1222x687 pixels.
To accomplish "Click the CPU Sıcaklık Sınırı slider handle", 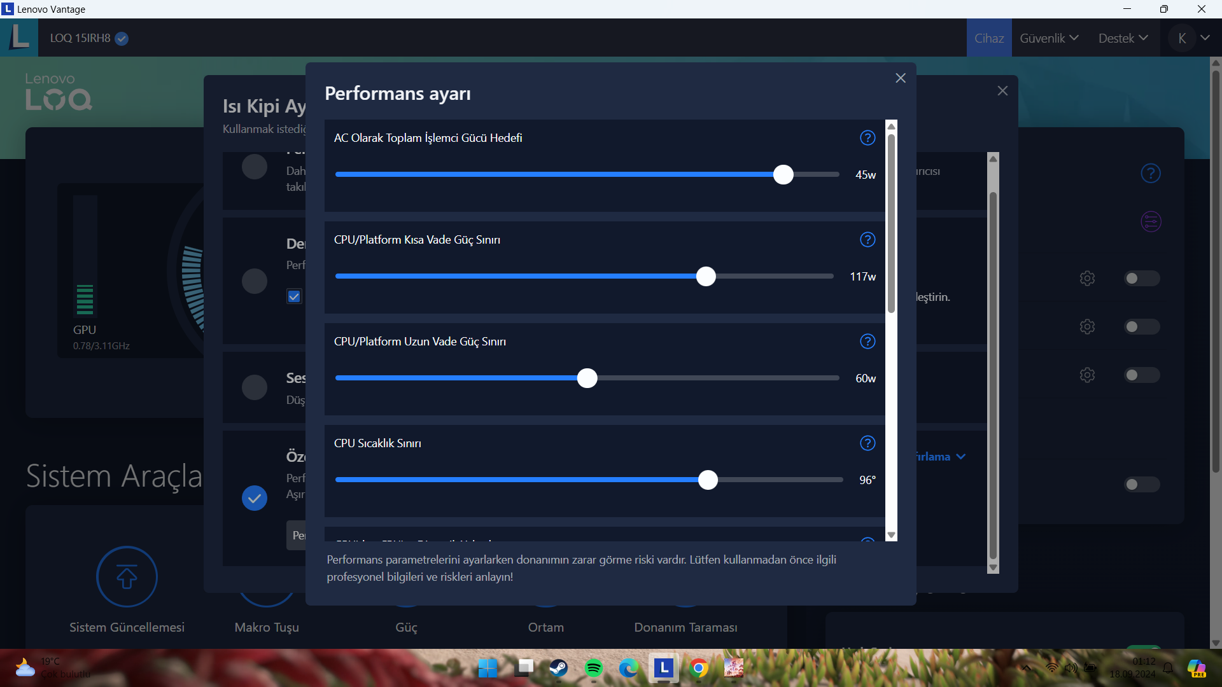I will 708,480.
